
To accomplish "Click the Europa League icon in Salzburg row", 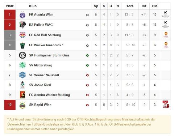I will point(166,35).
